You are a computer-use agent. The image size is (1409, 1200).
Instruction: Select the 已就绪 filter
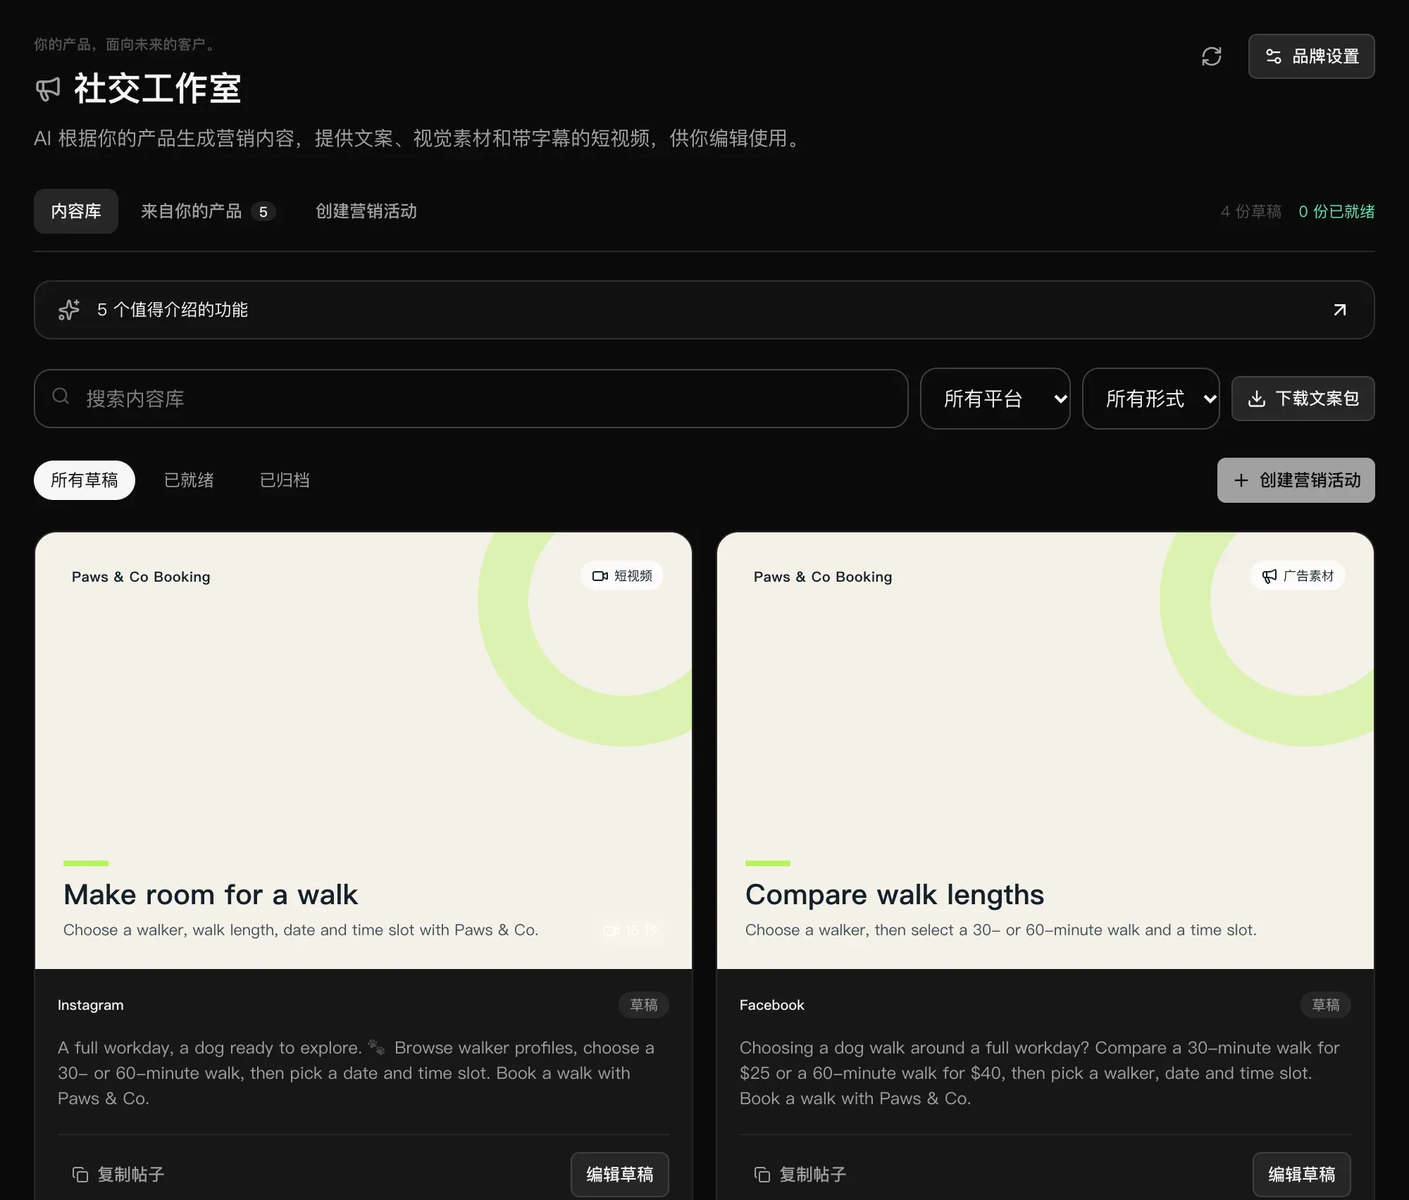tap(189, 480)
